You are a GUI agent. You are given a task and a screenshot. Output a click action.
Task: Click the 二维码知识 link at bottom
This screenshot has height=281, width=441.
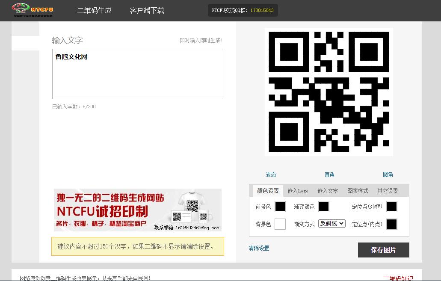(x=399, y=278)
